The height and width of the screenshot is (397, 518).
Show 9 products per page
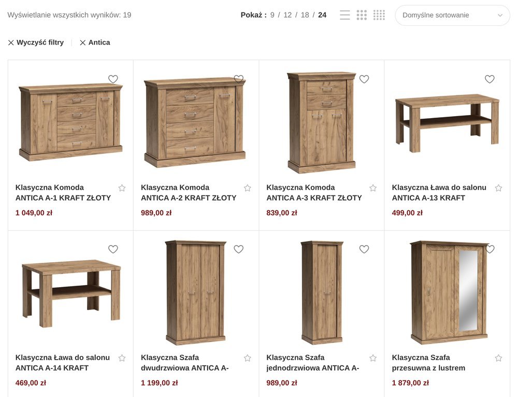pyautogui.click(x=272, y=15)
